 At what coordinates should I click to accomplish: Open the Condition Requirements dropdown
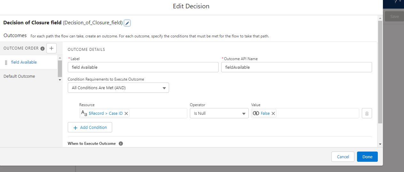click(x=118, y=88)
